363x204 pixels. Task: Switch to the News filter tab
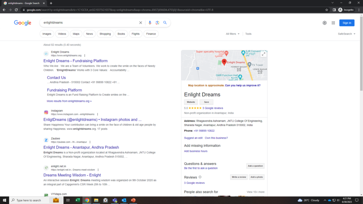89,34
